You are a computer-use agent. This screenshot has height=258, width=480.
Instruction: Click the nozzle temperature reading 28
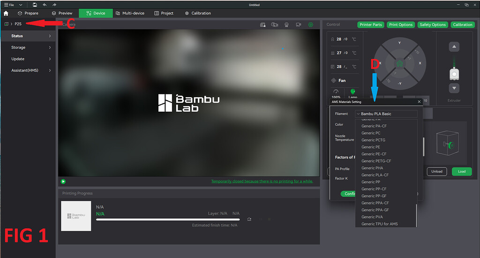tap(339, 39)
